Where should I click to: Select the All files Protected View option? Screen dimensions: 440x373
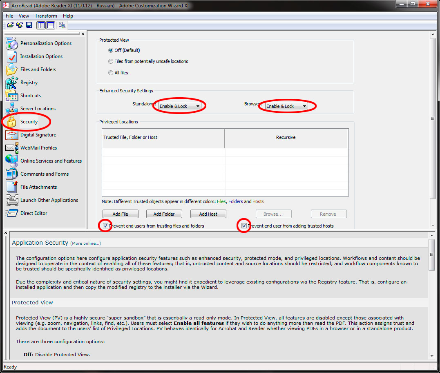tap(111, 73)
